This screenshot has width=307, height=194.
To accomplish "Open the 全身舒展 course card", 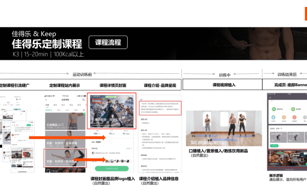I will coord(65,140).
